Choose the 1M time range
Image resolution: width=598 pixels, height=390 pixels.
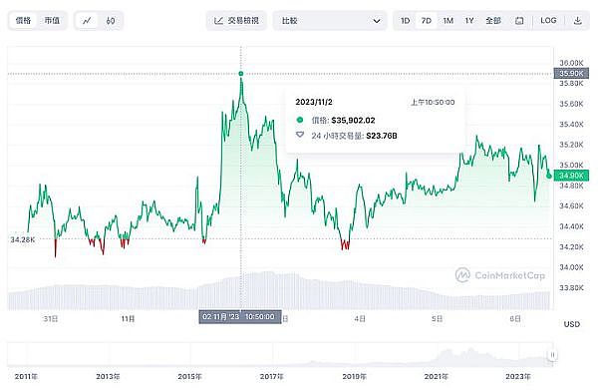[x=448, y=21]
